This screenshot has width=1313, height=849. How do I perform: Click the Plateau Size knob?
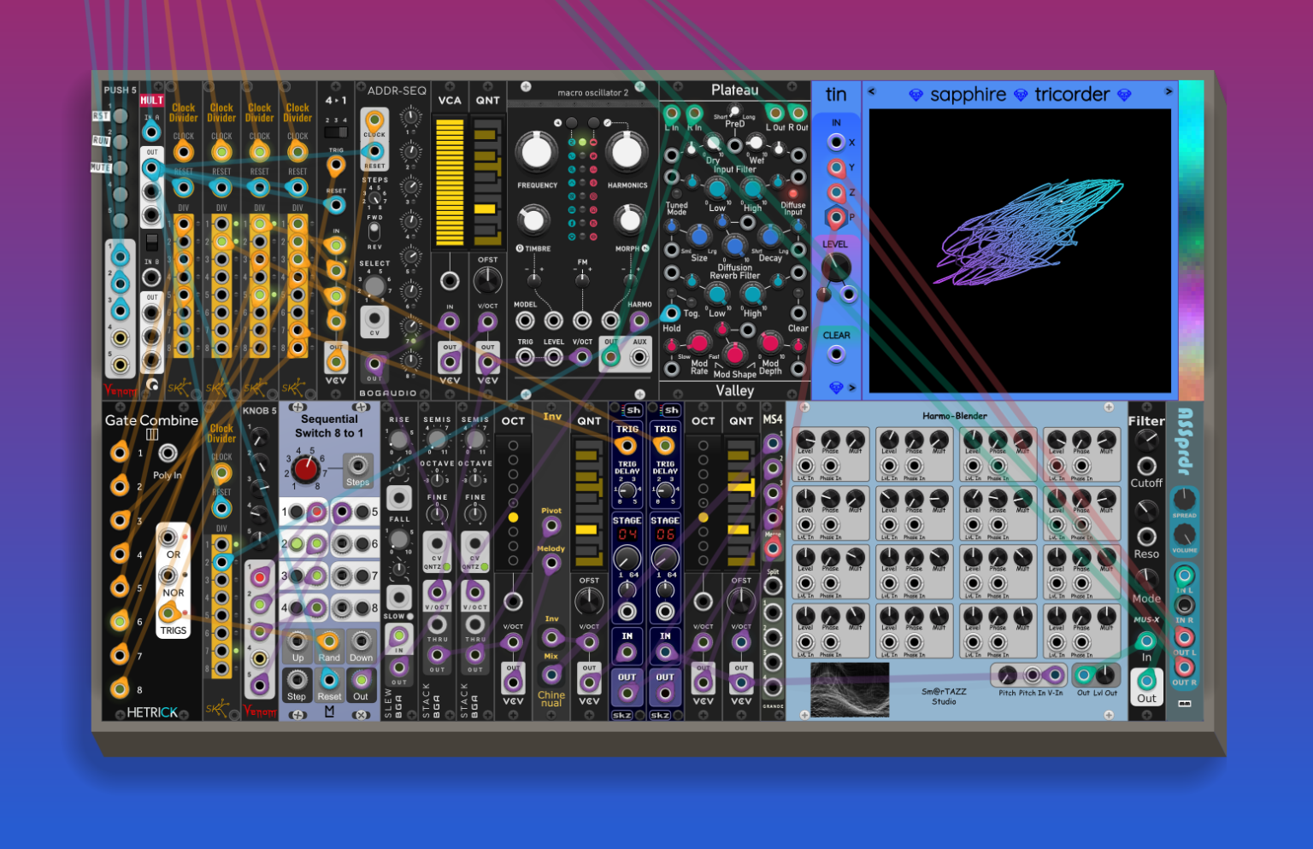coord(699,236)
